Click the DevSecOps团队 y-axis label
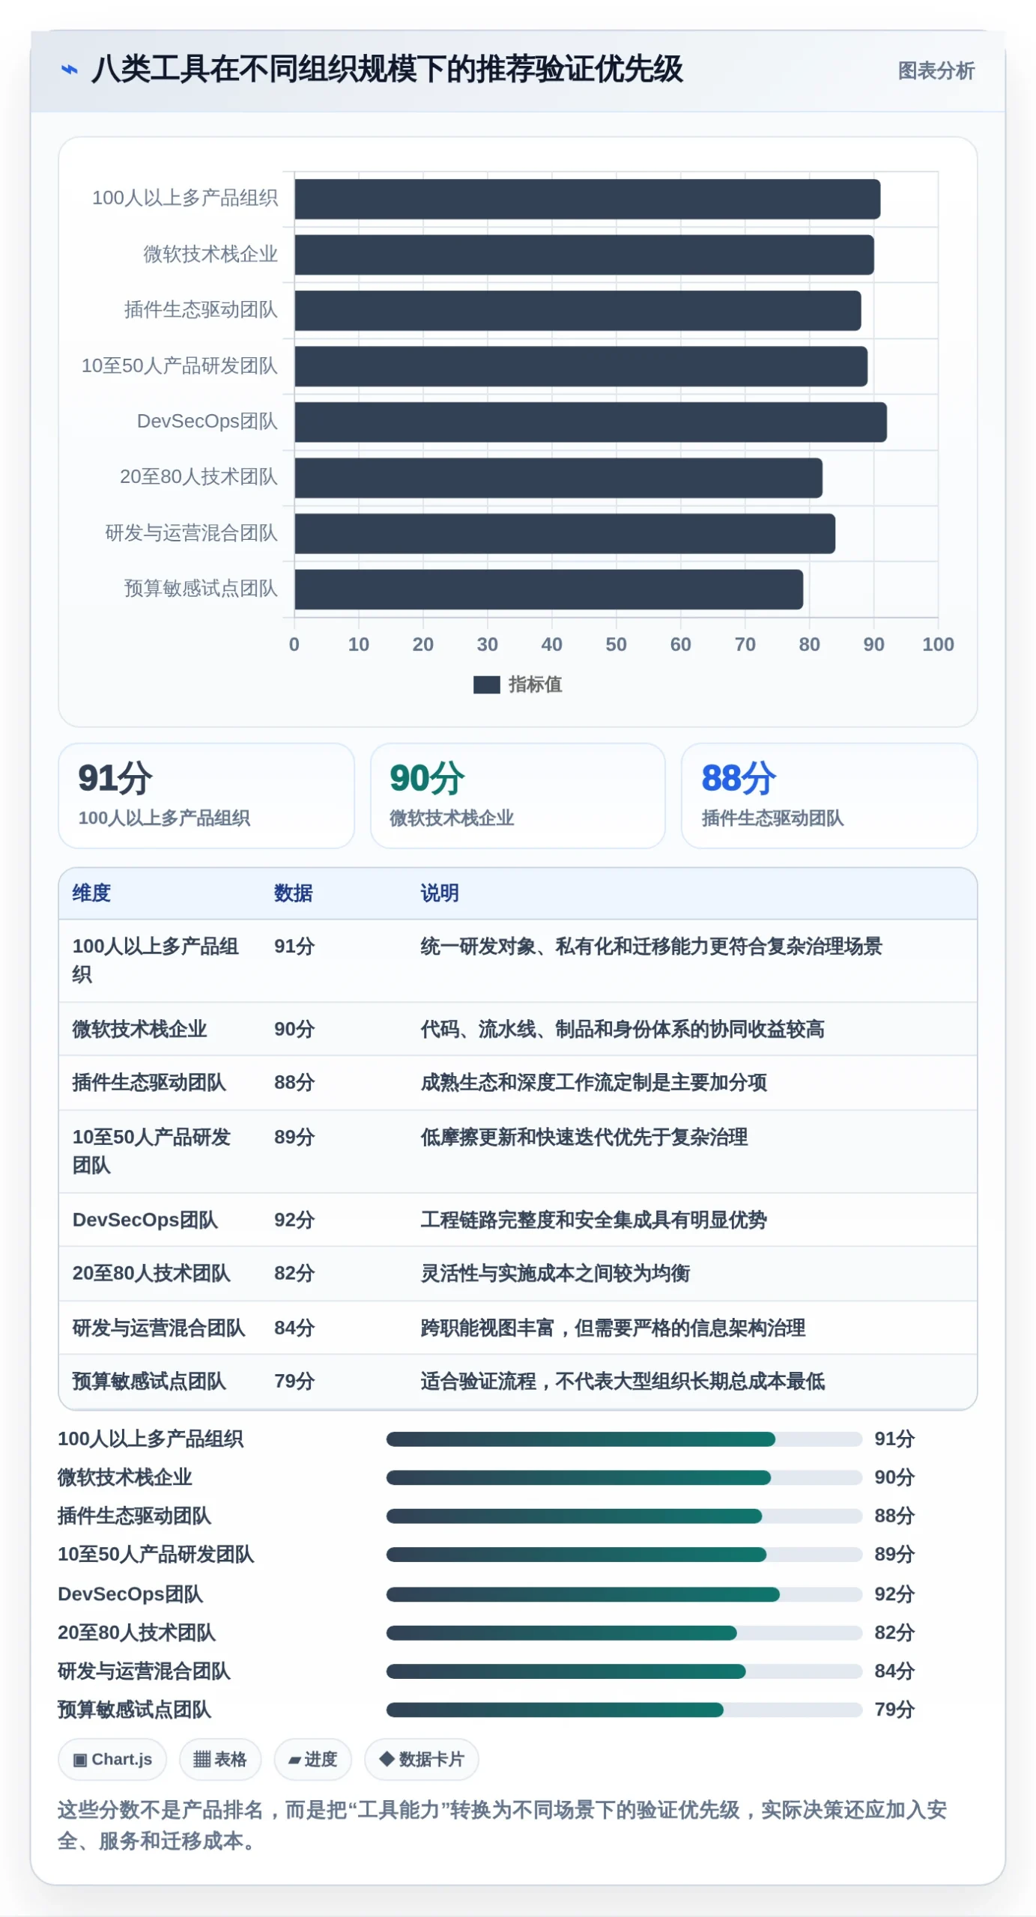This screenshot has width=1036, height=1917. click(207, 421)
